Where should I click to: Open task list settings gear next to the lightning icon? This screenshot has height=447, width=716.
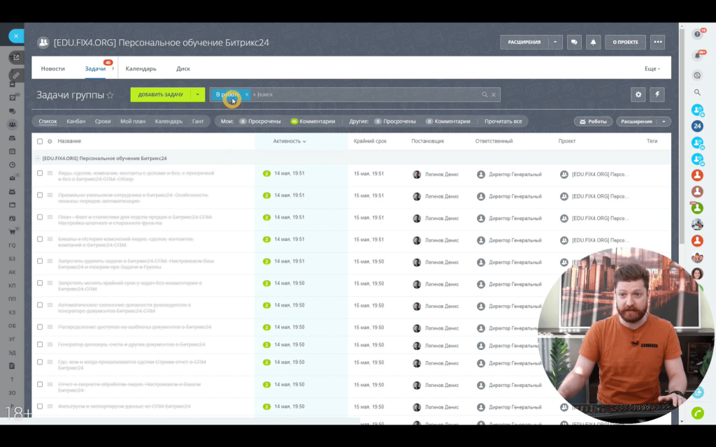tap(638, 94)
